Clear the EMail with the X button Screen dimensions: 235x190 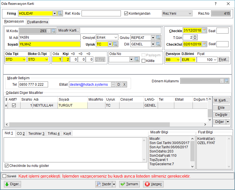click(124, 85)
